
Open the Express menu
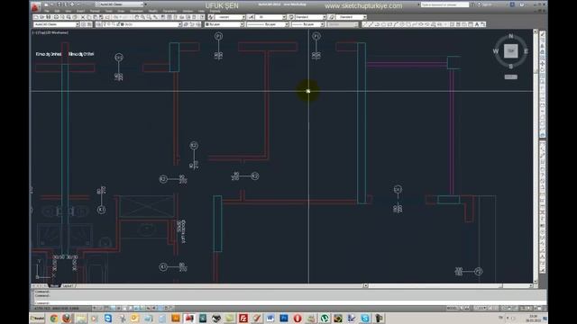215,11
